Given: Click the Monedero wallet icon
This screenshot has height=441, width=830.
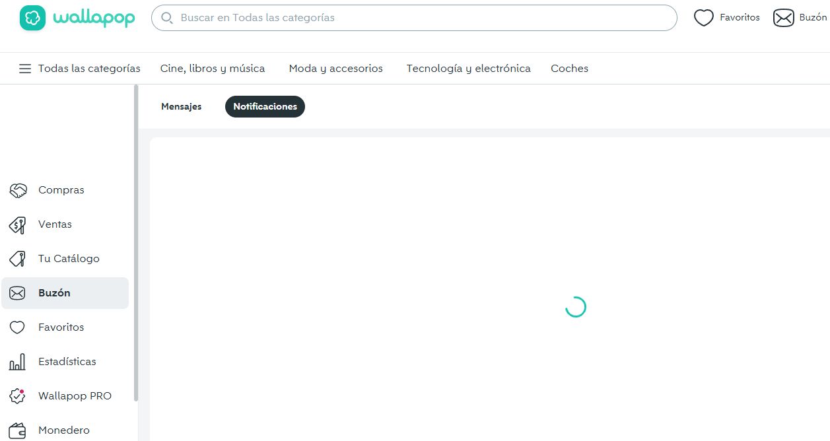Looking at the screenshot, I should 18,430.
